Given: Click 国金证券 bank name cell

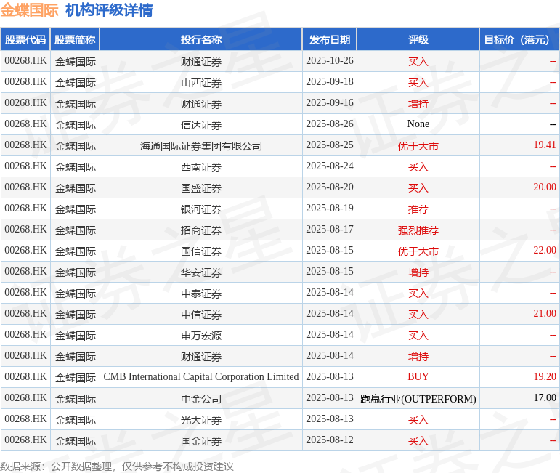Looking at the screenshot, I should [201, 441].
